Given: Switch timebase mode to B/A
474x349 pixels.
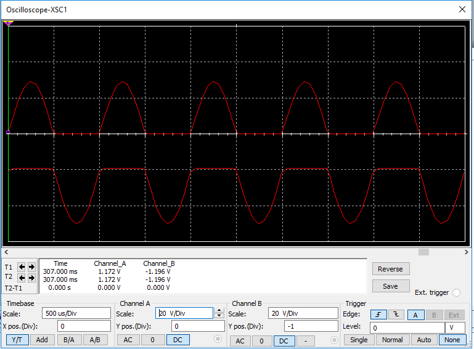Looking at the screenshot, I should [x=69, y=340].
